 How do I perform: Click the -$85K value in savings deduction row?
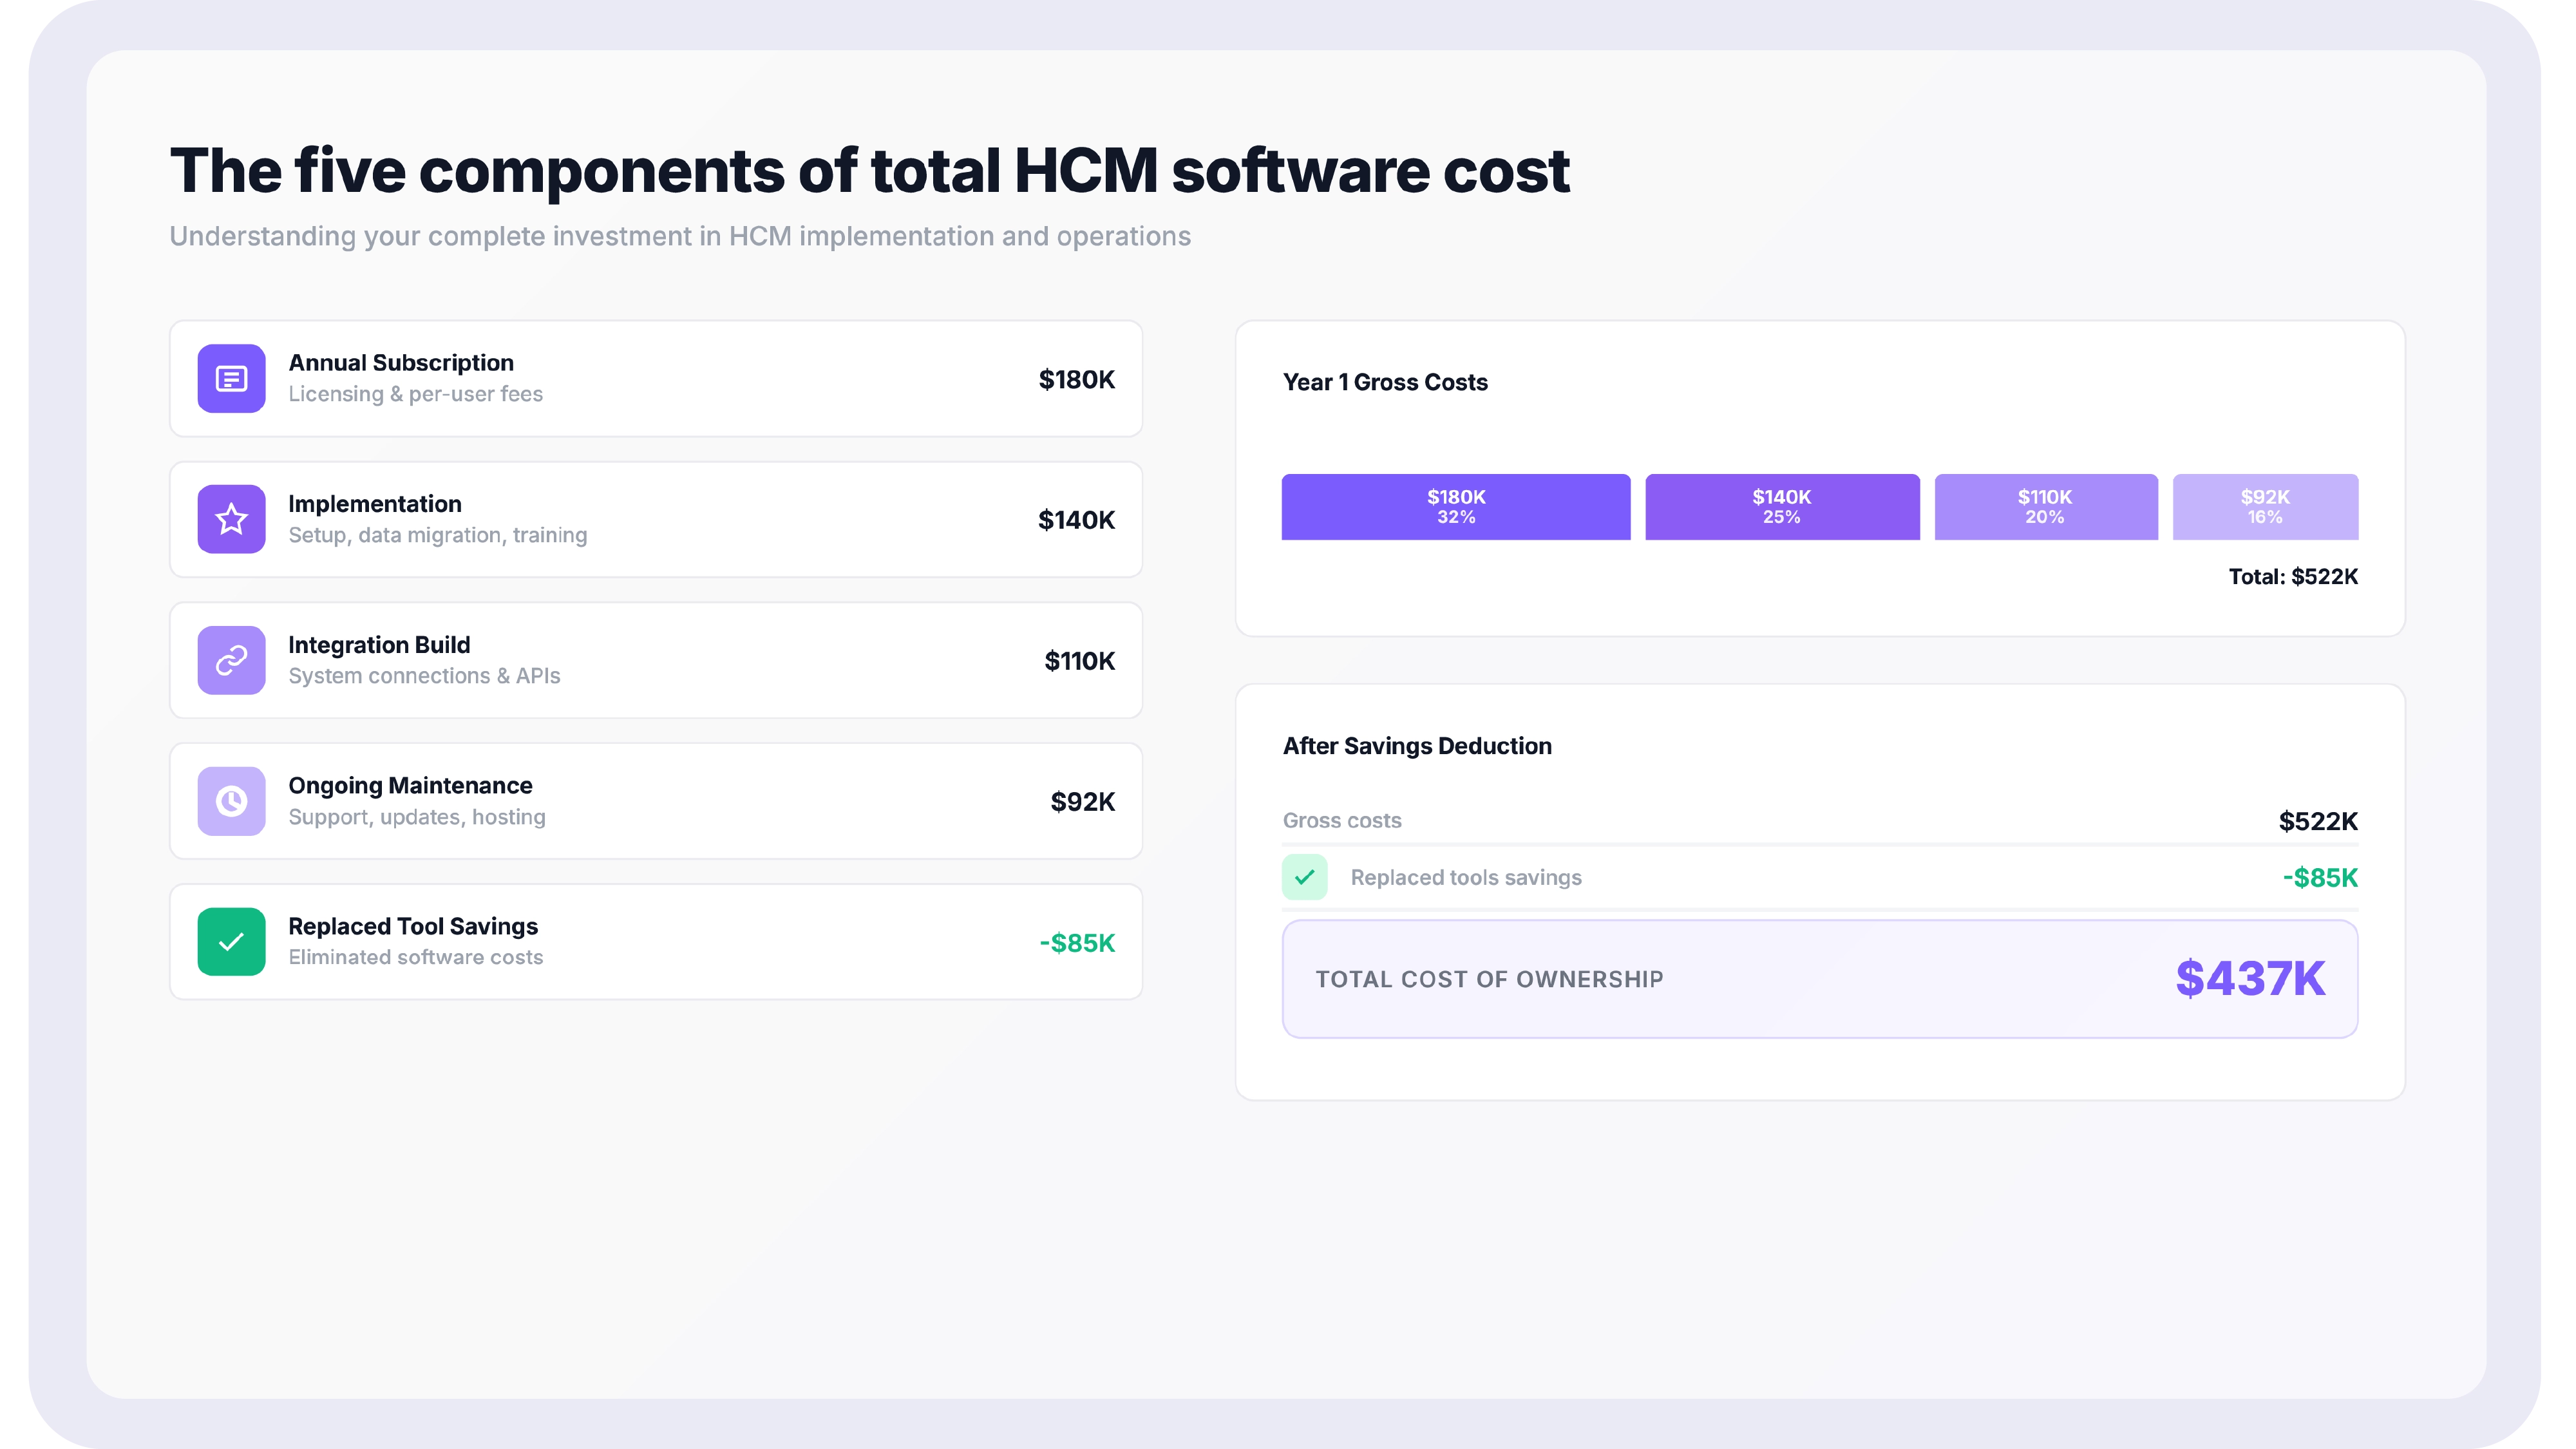click(x=2320, y=878)
